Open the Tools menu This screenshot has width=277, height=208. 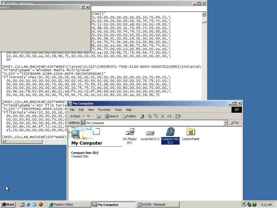(x=118, y=110)
